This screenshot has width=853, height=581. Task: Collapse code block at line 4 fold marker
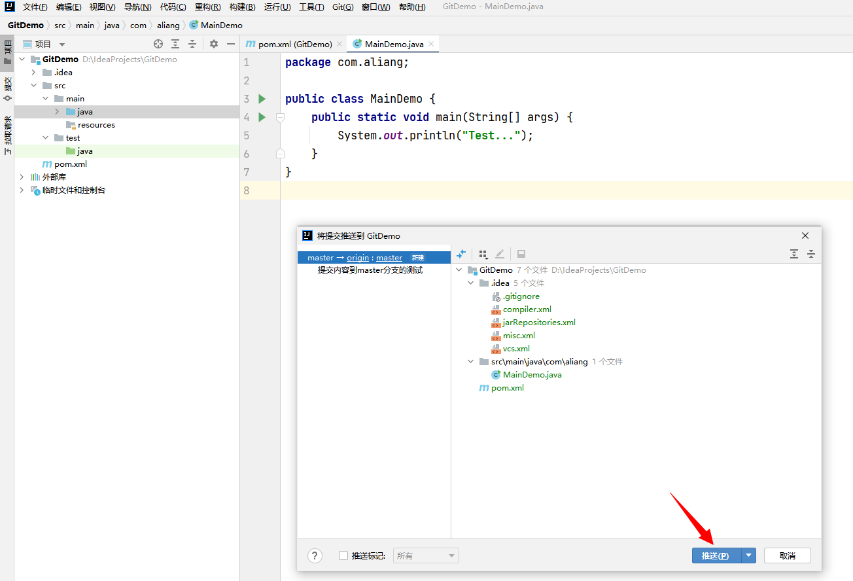click(x=280, y=118)
